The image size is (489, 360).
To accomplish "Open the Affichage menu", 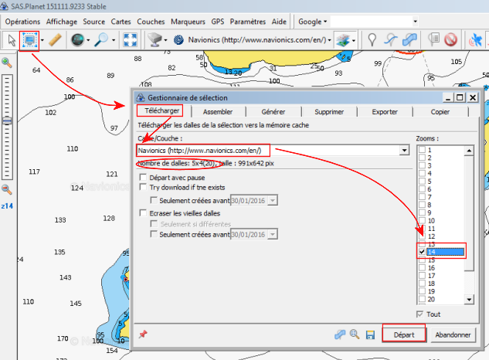I will click(62, 22).
